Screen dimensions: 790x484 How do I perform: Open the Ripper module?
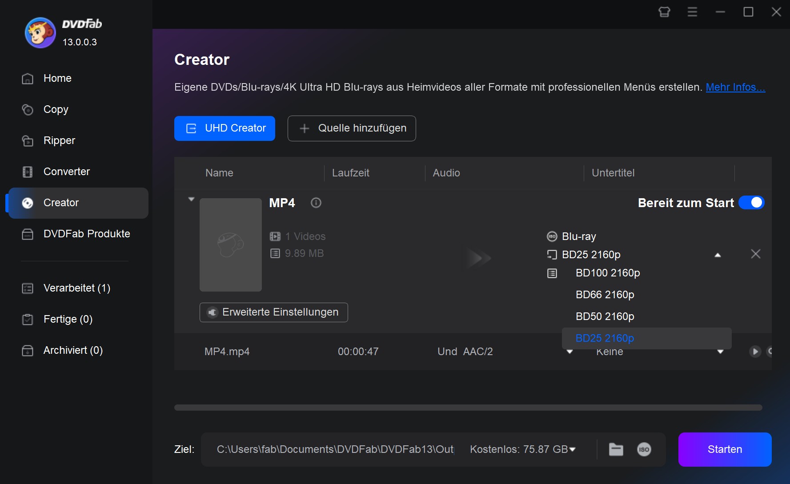(78, 140)
